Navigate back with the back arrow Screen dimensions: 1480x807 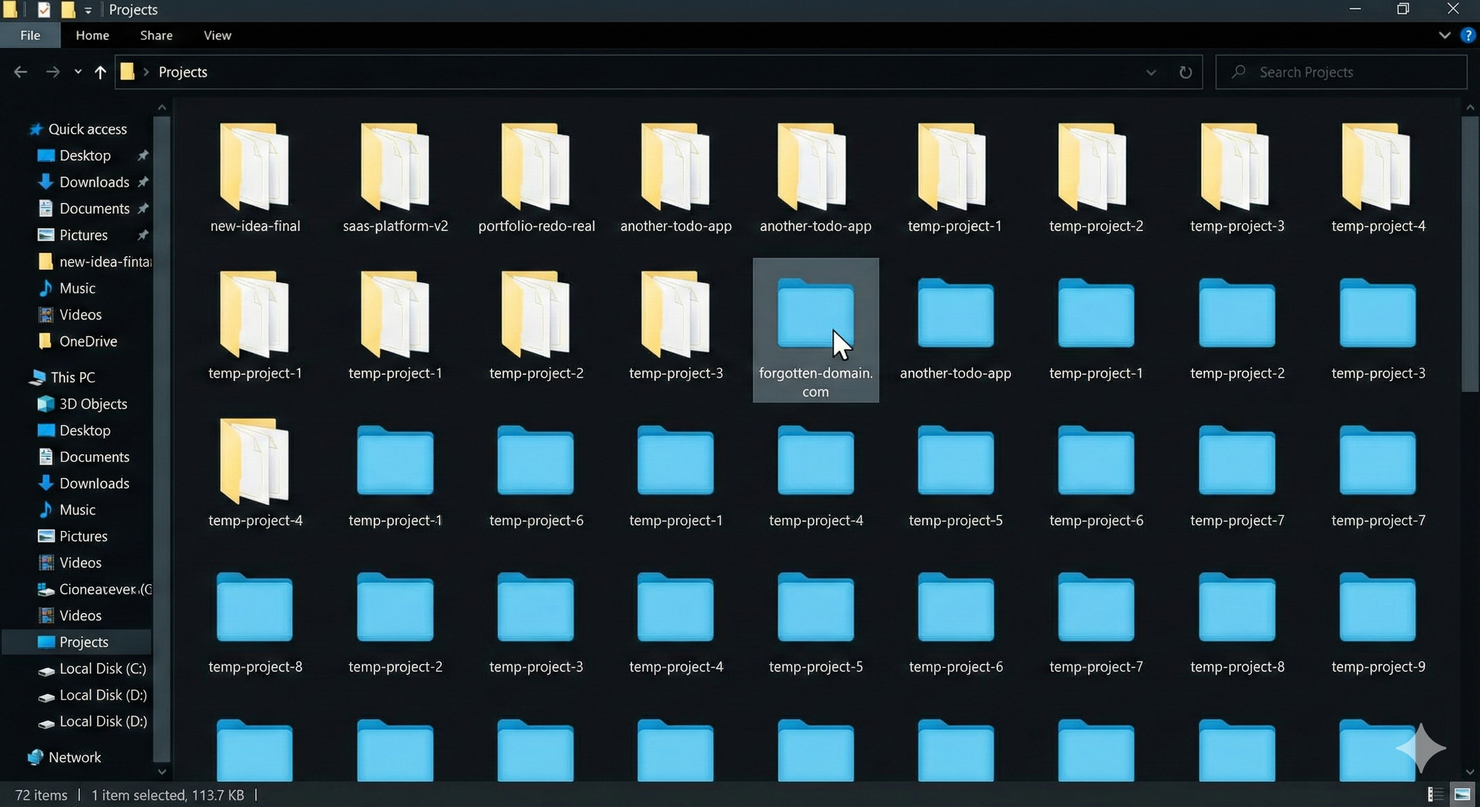20,71
